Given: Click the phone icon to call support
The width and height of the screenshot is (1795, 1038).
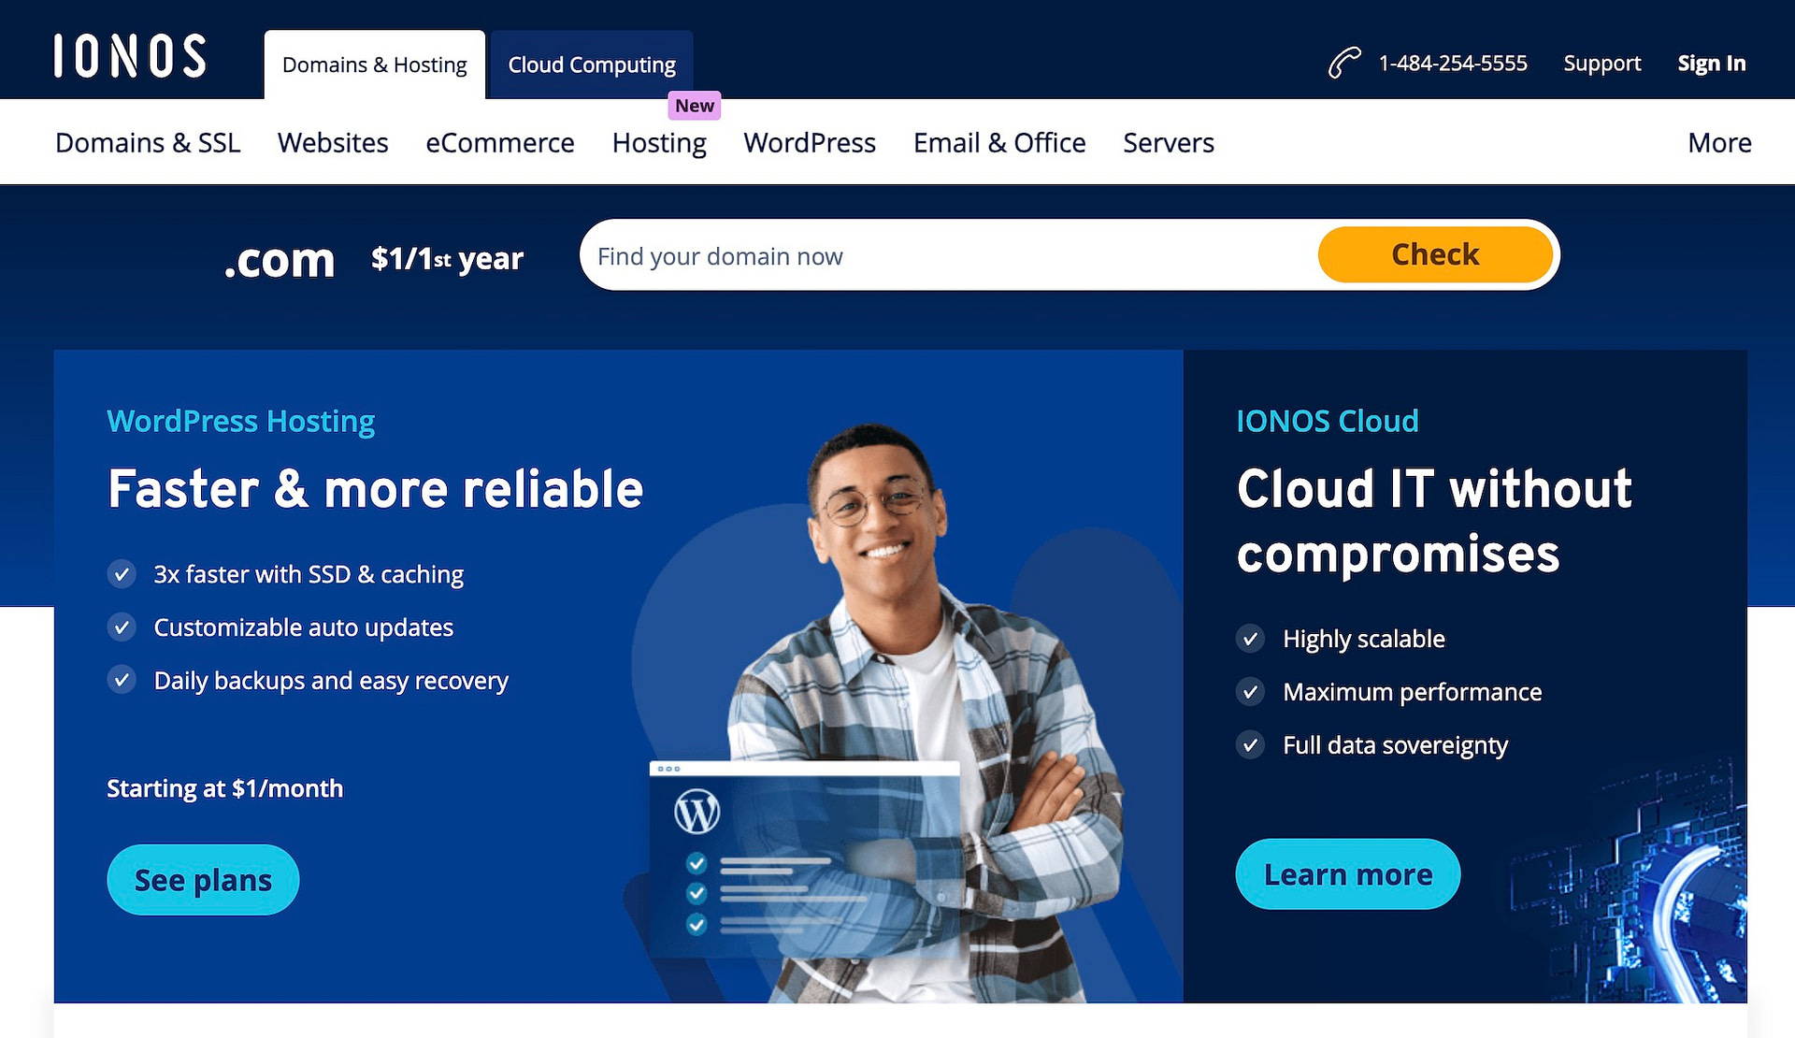Looking at the screenshot, I should click(1343, 63).
